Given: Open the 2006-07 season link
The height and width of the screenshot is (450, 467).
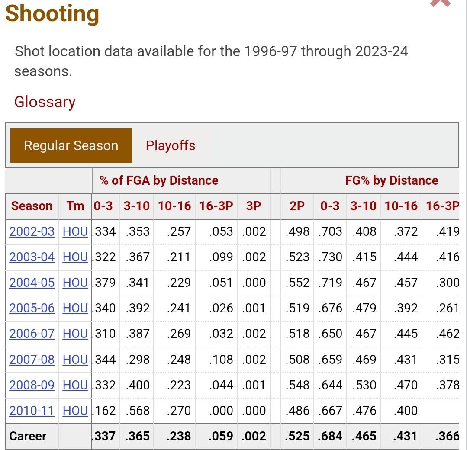Looking at the screenshot, I should (x=32, y=334).
